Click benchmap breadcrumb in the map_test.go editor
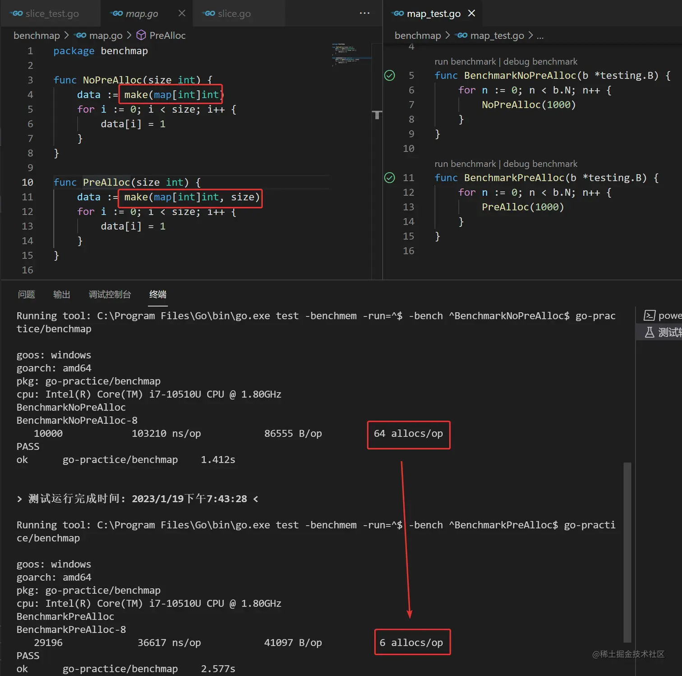 418,35
